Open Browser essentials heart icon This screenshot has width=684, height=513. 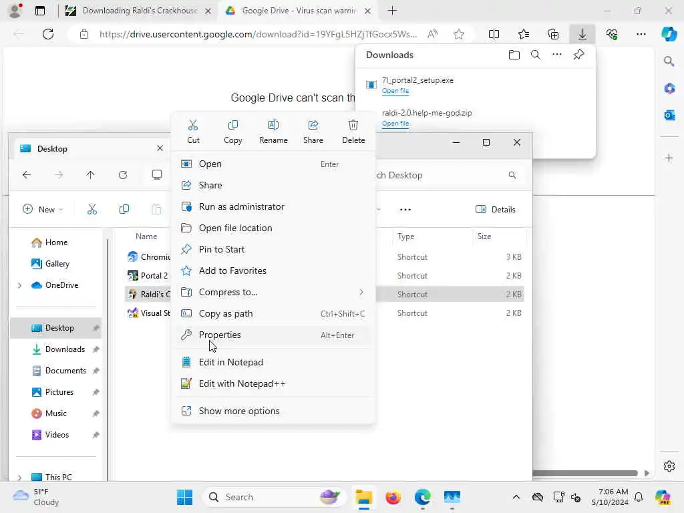(612, 34)
